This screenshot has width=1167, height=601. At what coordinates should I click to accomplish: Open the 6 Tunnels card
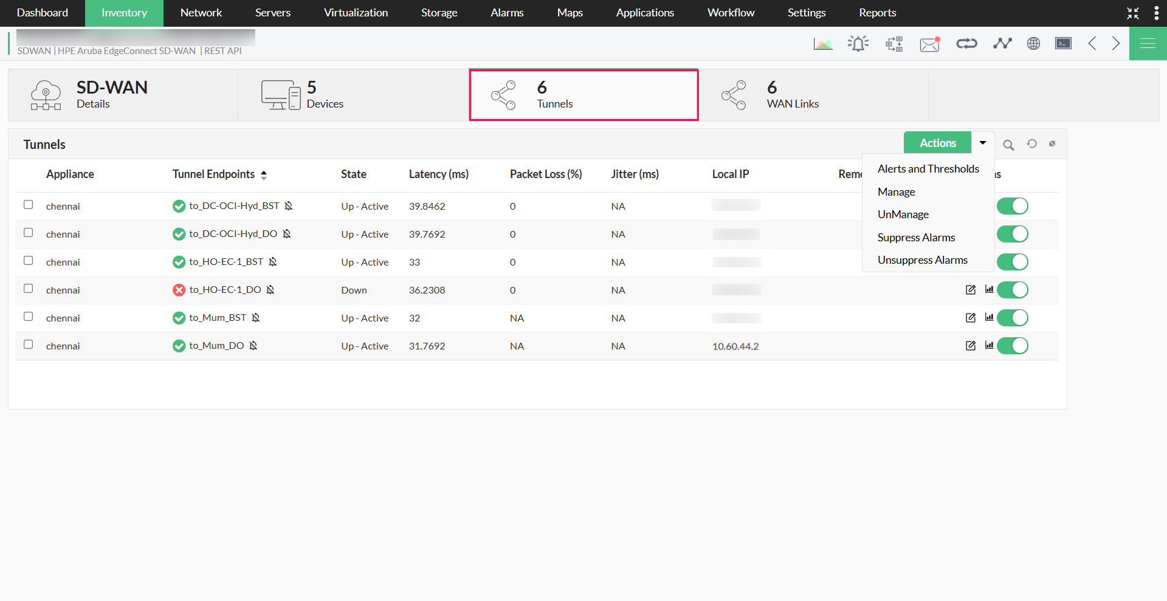tap(583, 95)
